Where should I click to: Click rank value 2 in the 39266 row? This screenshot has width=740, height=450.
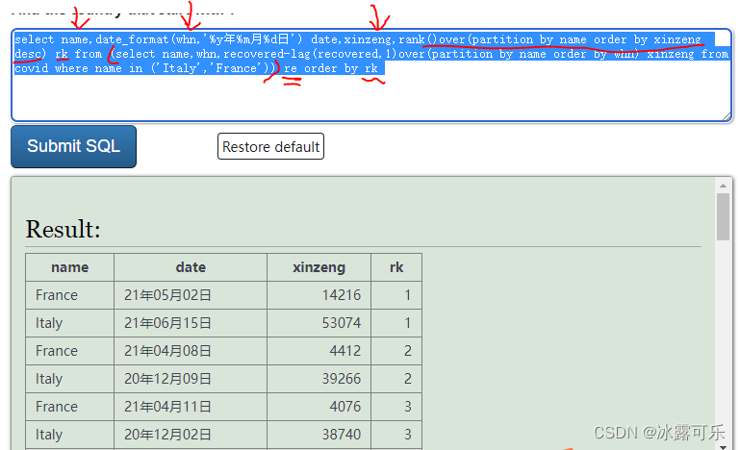pos(396,379)
